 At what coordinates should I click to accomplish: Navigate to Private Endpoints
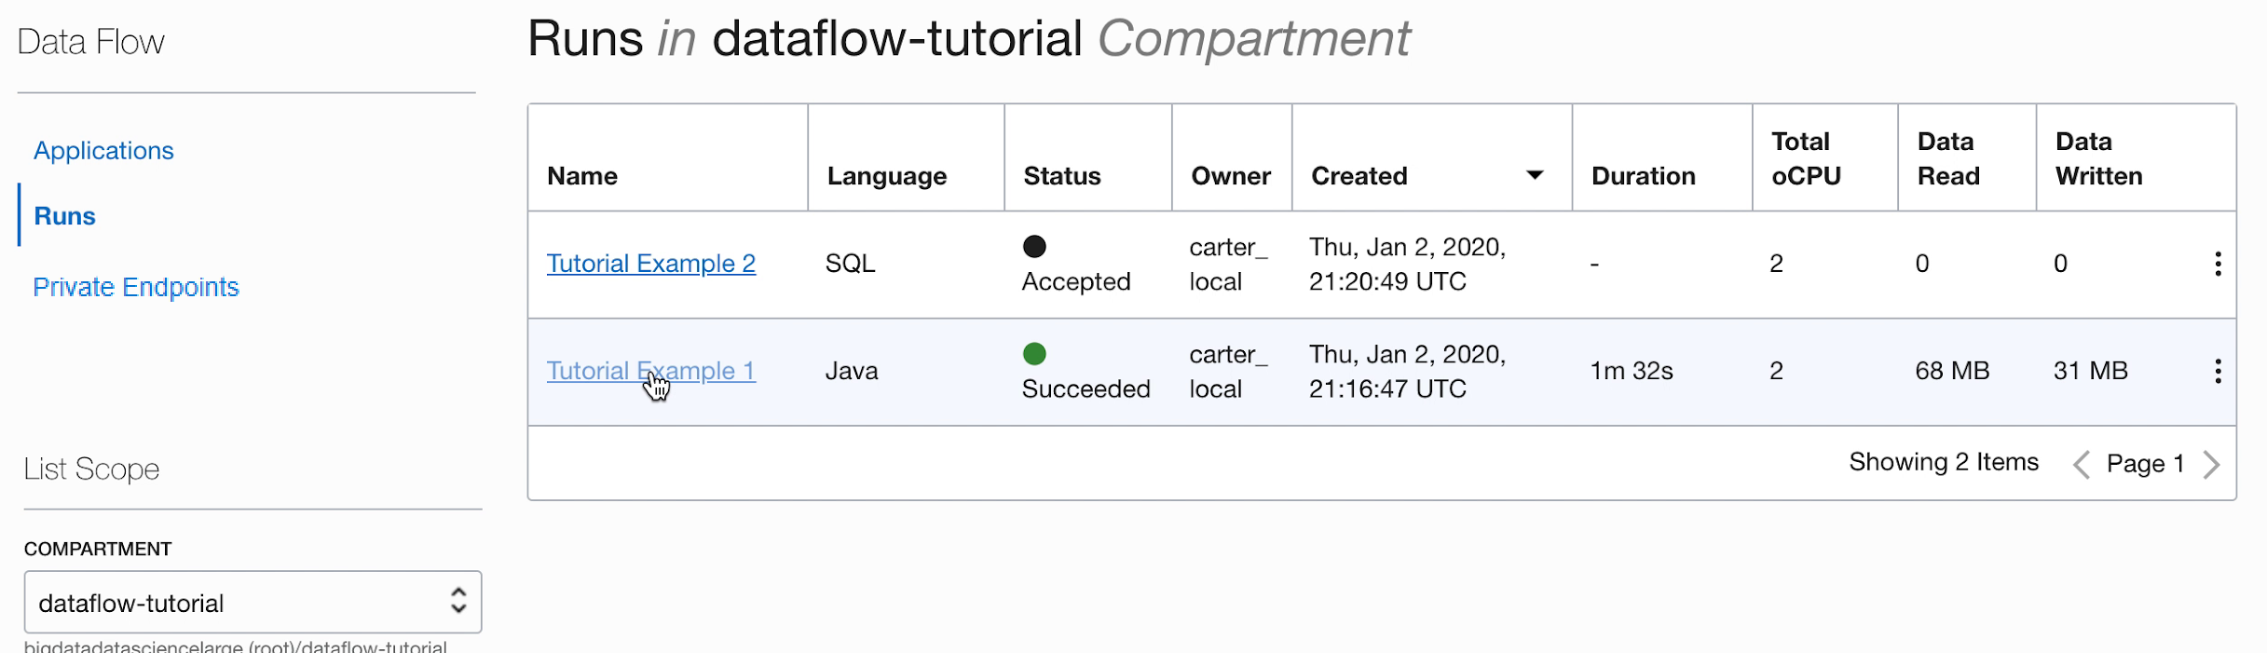coord(136,287)
